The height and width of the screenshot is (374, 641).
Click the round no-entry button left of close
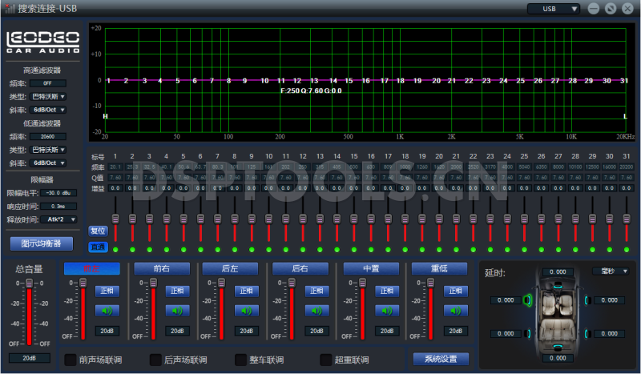[x=611, y=9]
